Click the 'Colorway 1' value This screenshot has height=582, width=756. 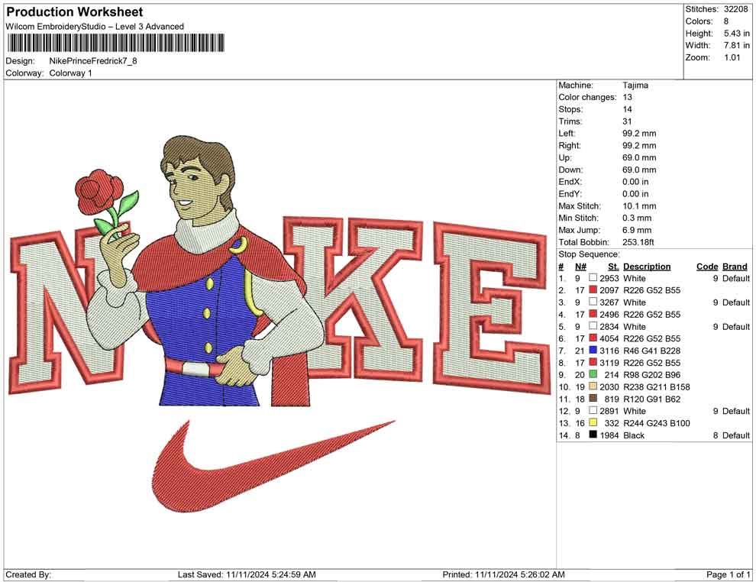70,73
